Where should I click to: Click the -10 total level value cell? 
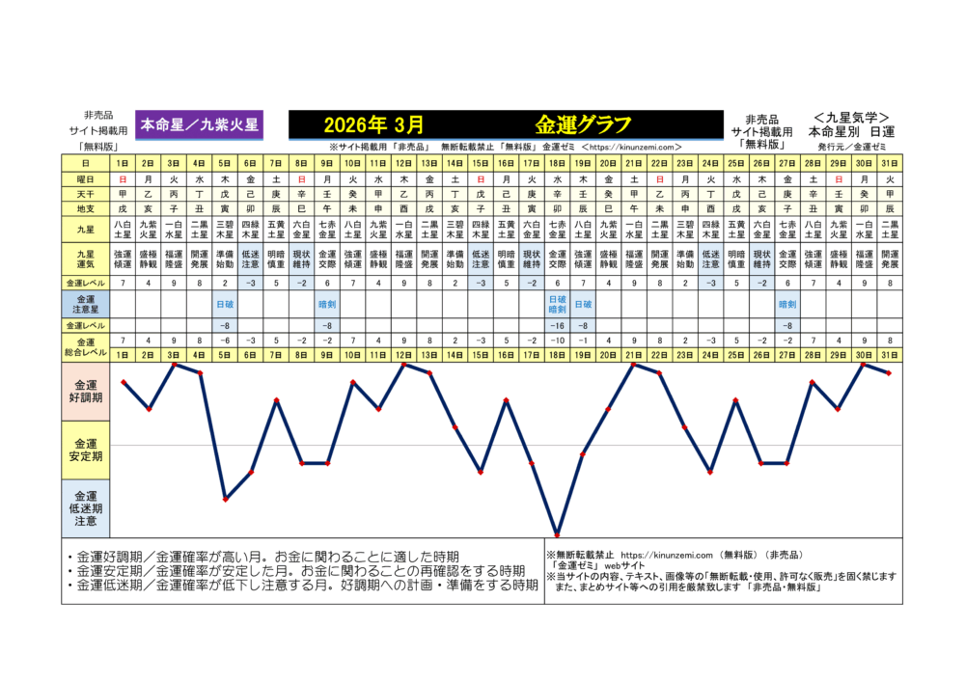click(557, 341)
